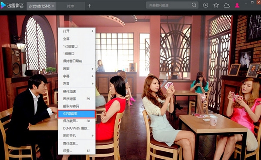Select 全屏 from the context menu

tap(77, 39)
